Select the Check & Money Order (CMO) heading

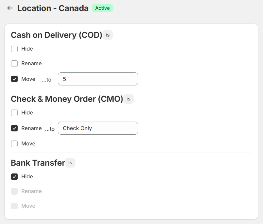pyautogui.click(x=67, y=99)
